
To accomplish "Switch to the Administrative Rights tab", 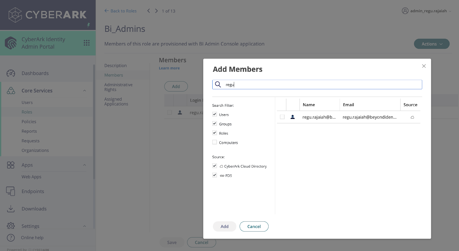I will click(118, 87).
